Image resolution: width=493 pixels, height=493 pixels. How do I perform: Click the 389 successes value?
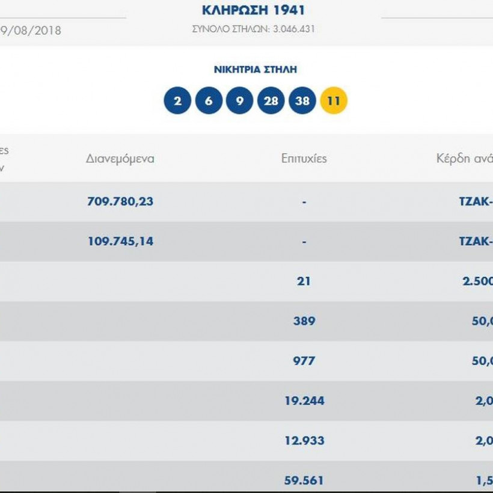pyautogui.click(x=304, y=321)
